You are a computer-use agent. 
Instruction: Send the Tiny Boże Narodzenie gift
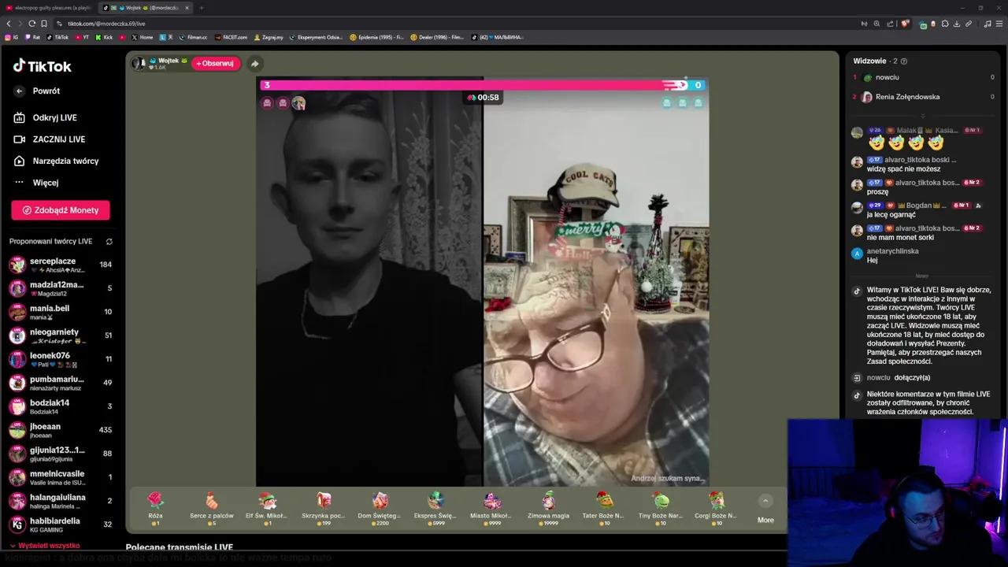(661, 508)
